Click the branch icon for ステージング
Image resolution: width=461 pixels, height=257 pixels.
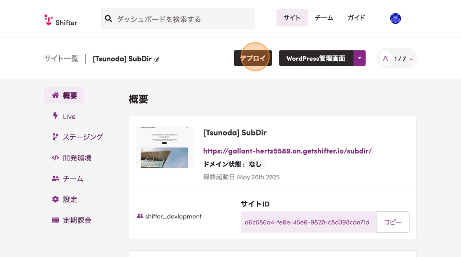(55, 137)
